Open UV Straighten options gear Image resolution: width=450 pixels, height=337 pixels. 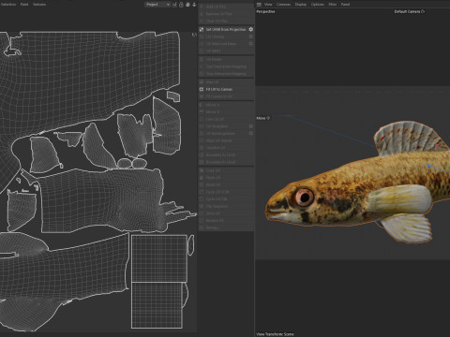tap(250, 126)
